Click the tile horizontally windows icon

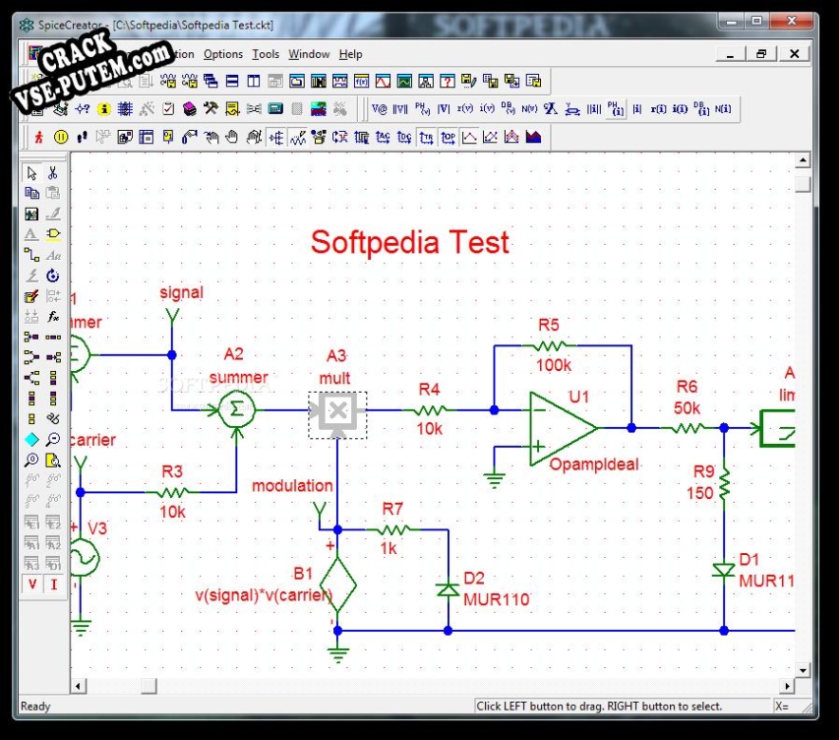(x=232, y=81)
